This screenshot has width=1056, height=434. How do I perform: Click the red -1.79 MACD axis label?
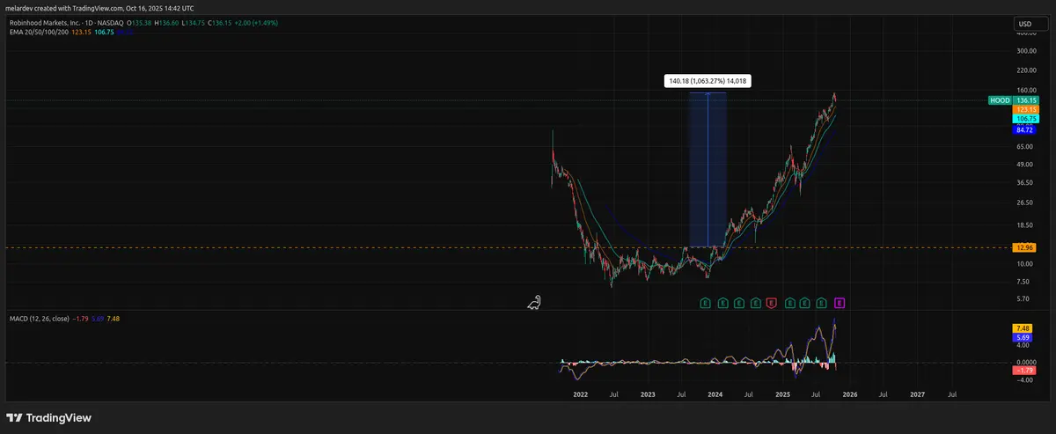point(1026,371)
